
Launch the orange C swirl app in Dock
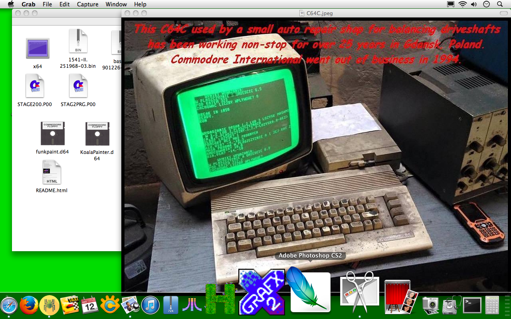(x=110, y=305)
